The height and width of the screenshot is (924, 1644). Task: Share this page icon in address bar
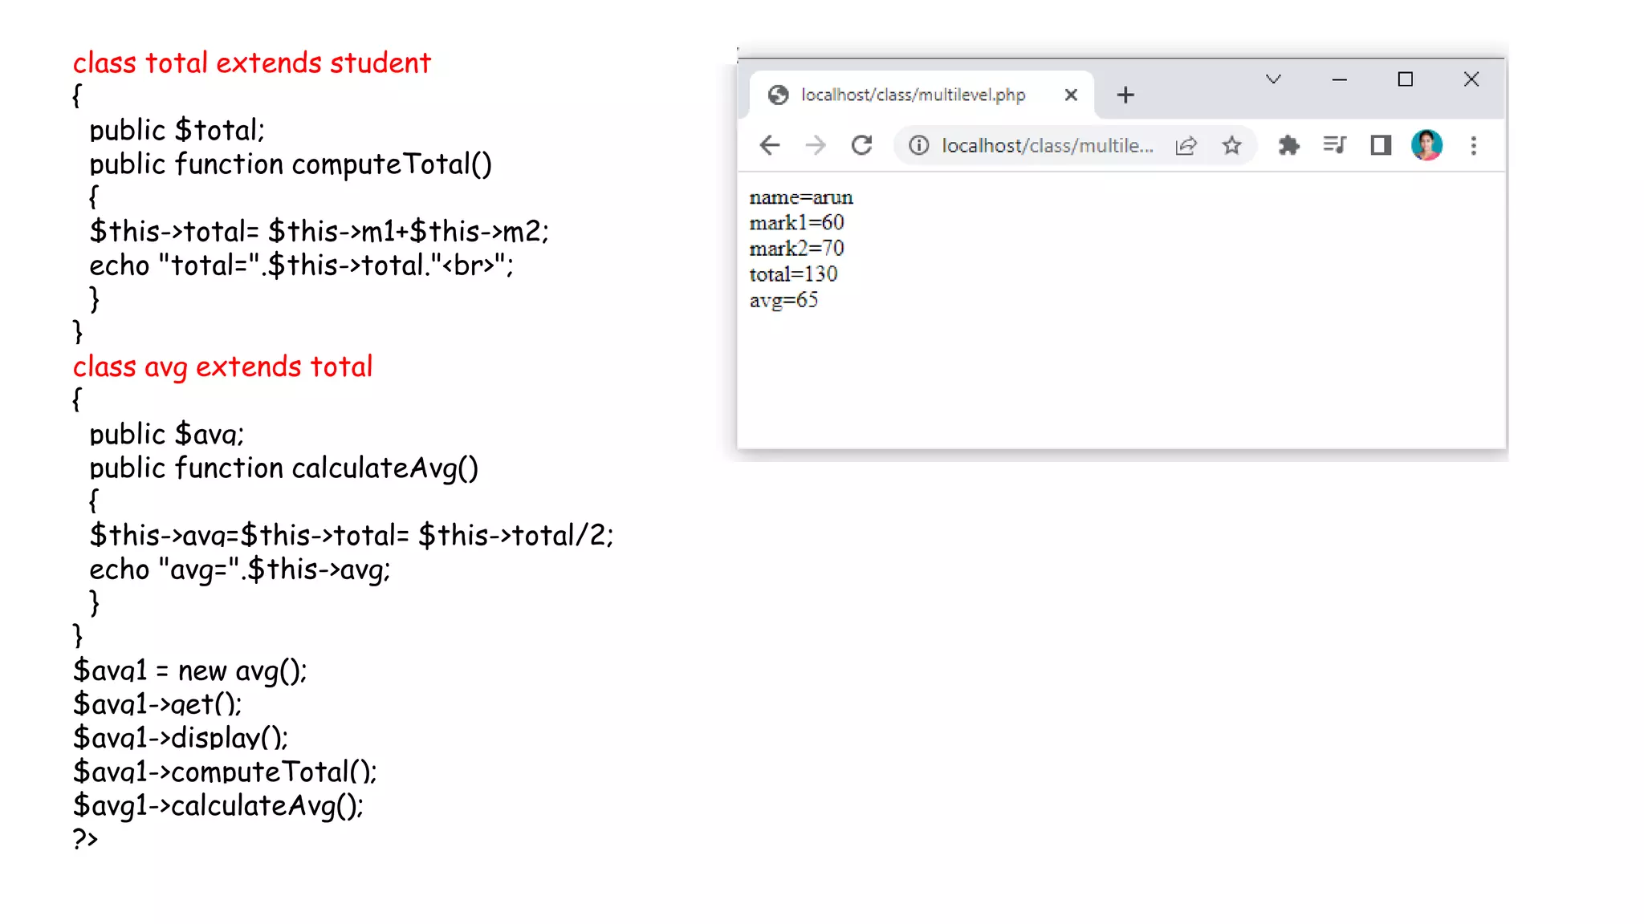[1186, 145]
